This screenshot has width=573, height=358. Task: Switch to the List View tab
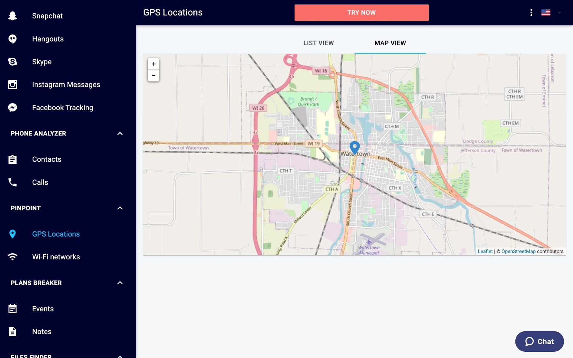(x=318, y=43)
